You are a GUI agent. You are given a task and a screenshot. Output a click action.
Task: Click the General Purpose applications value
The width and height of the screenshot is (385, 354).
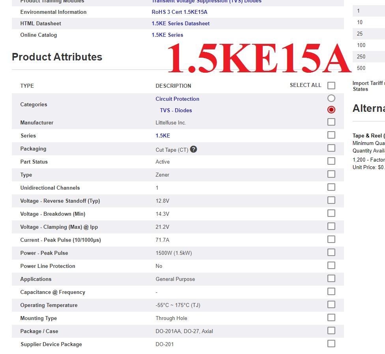pos(175,279)
